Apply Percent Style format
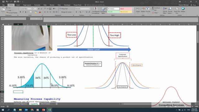199x112 pixels. [x=80, y=12]
